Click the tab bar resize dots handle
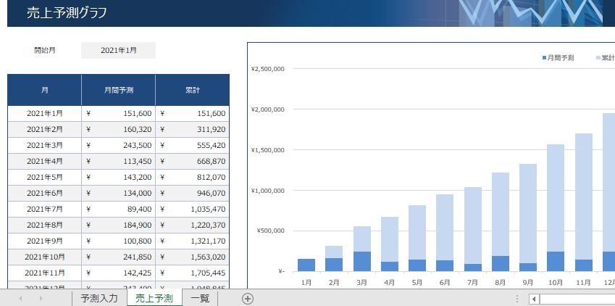Screen dimensions: 615x306 pyautogui.click(x=516, y=299)
